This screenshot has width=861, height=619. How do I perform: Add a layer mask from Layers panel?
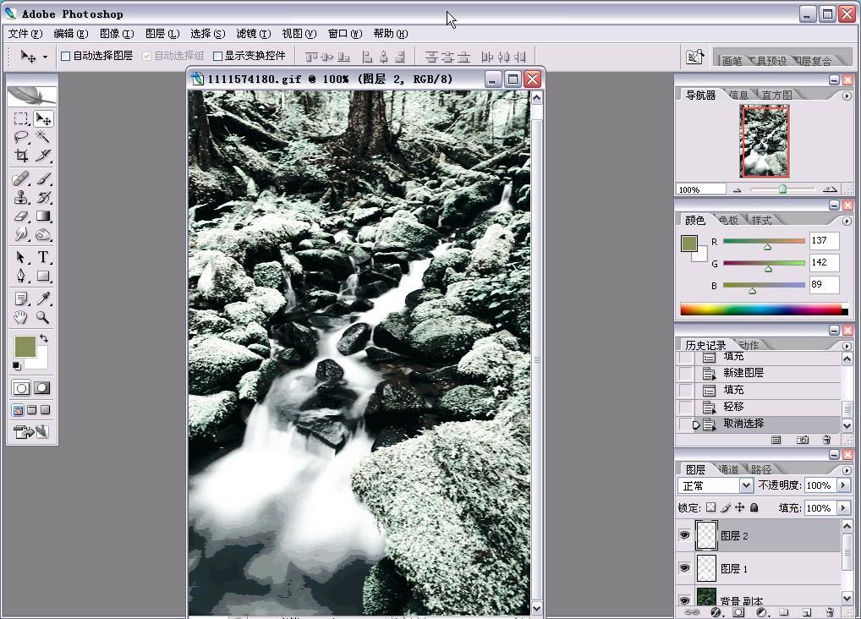738,612
